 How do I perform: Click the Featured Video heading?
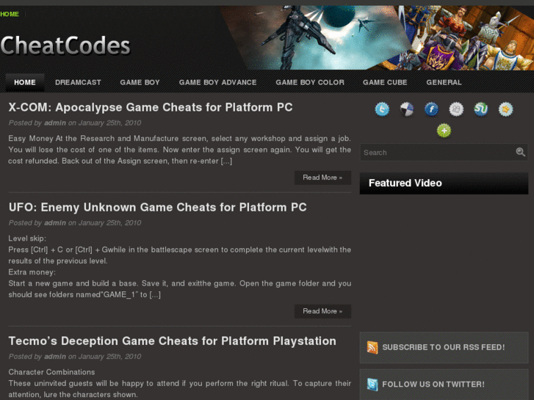pos(405,183)
